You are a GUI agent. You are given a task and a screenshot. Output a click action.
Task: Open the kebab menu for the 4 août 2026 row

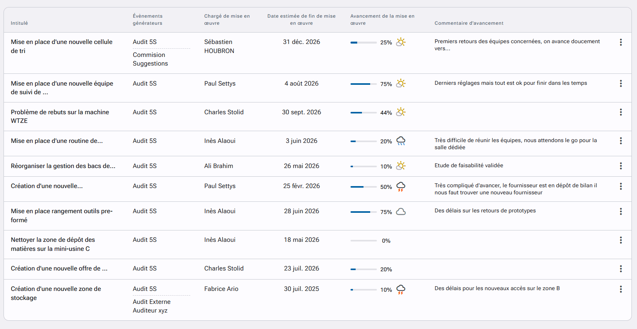[x=620, y=83]
